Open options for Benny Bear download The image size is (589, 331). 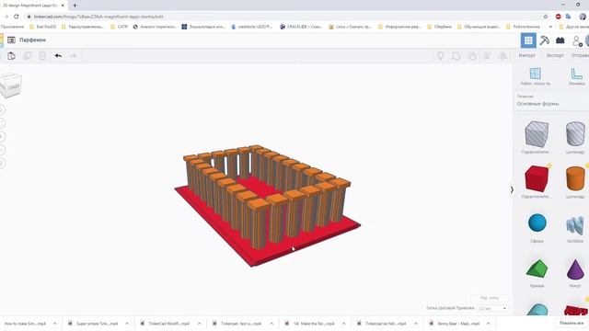(x=489, y=324)
